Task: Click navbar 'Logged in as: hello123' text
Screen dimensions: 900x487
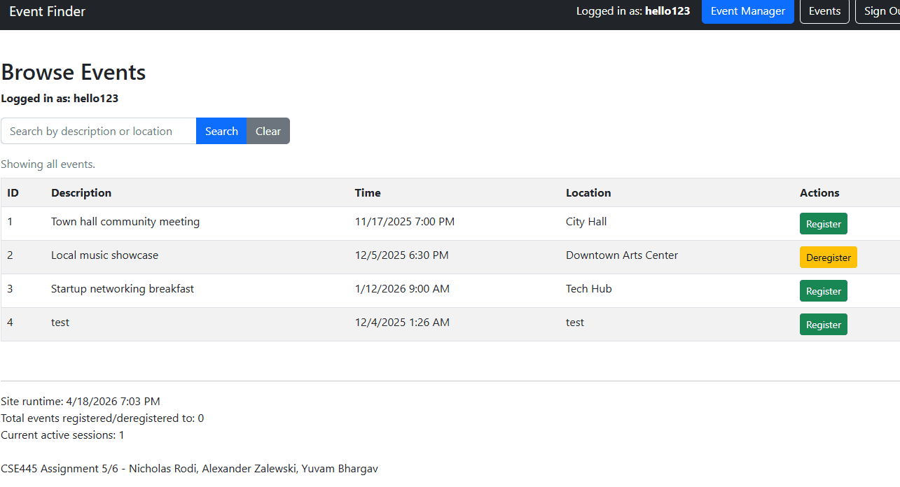Action: click(633, 11)
